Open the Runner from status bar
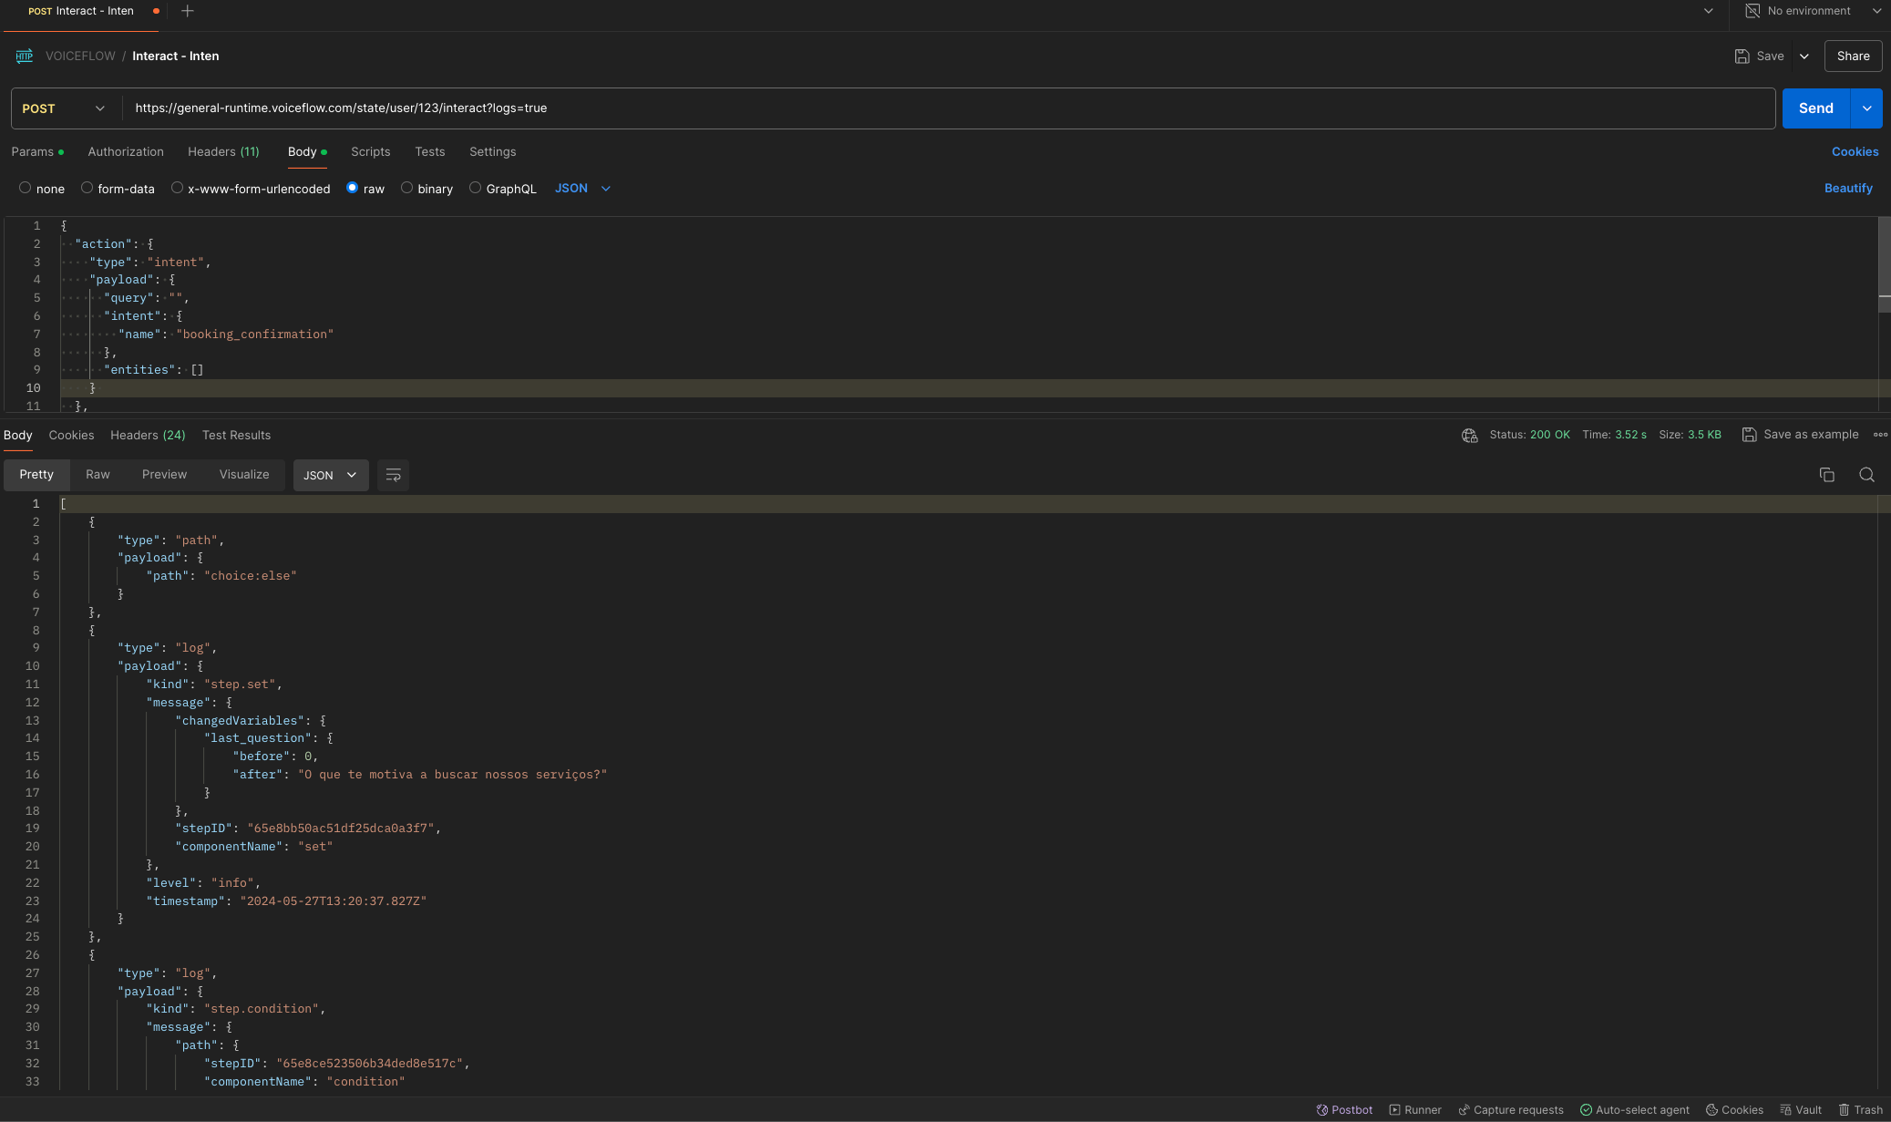1891x1122 pixels. (x=1415, y=1110)
